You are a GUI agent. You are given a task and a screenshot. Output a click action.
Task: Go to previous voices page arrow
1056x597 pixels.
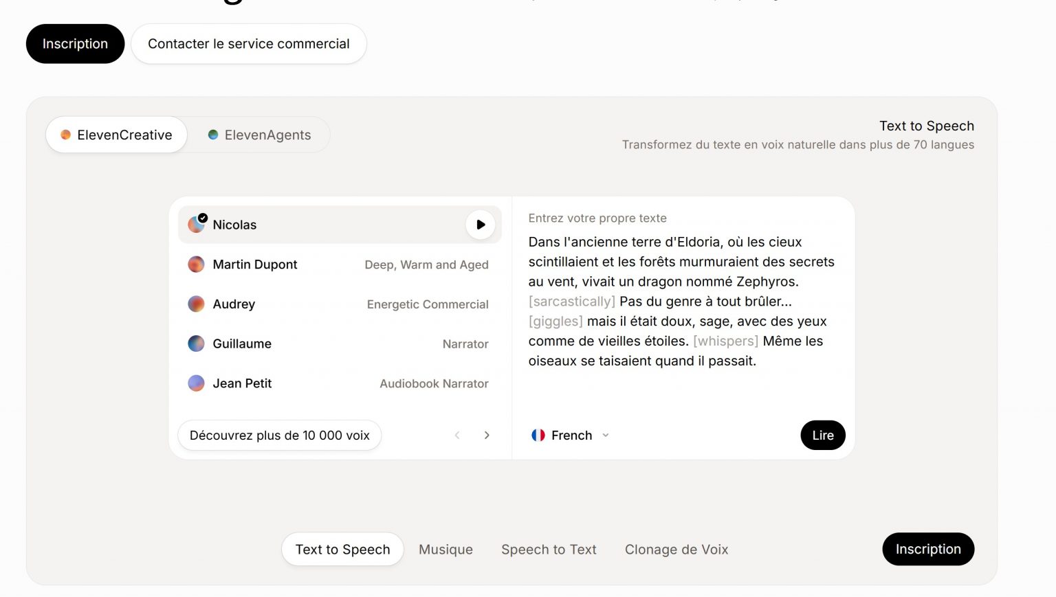coord(457,436)
